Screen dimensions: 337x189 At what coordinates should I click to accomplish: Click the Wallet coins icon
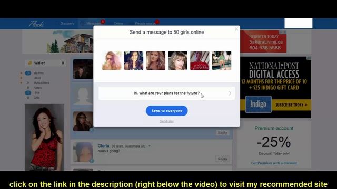point(30,63)
